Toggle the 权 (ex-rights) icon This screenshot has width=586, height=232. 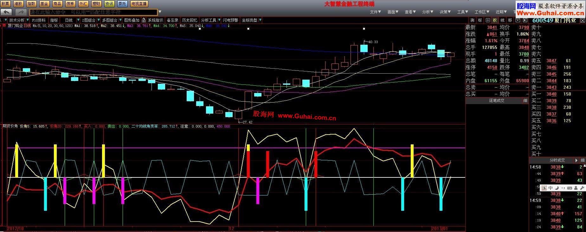click(495, 20)
